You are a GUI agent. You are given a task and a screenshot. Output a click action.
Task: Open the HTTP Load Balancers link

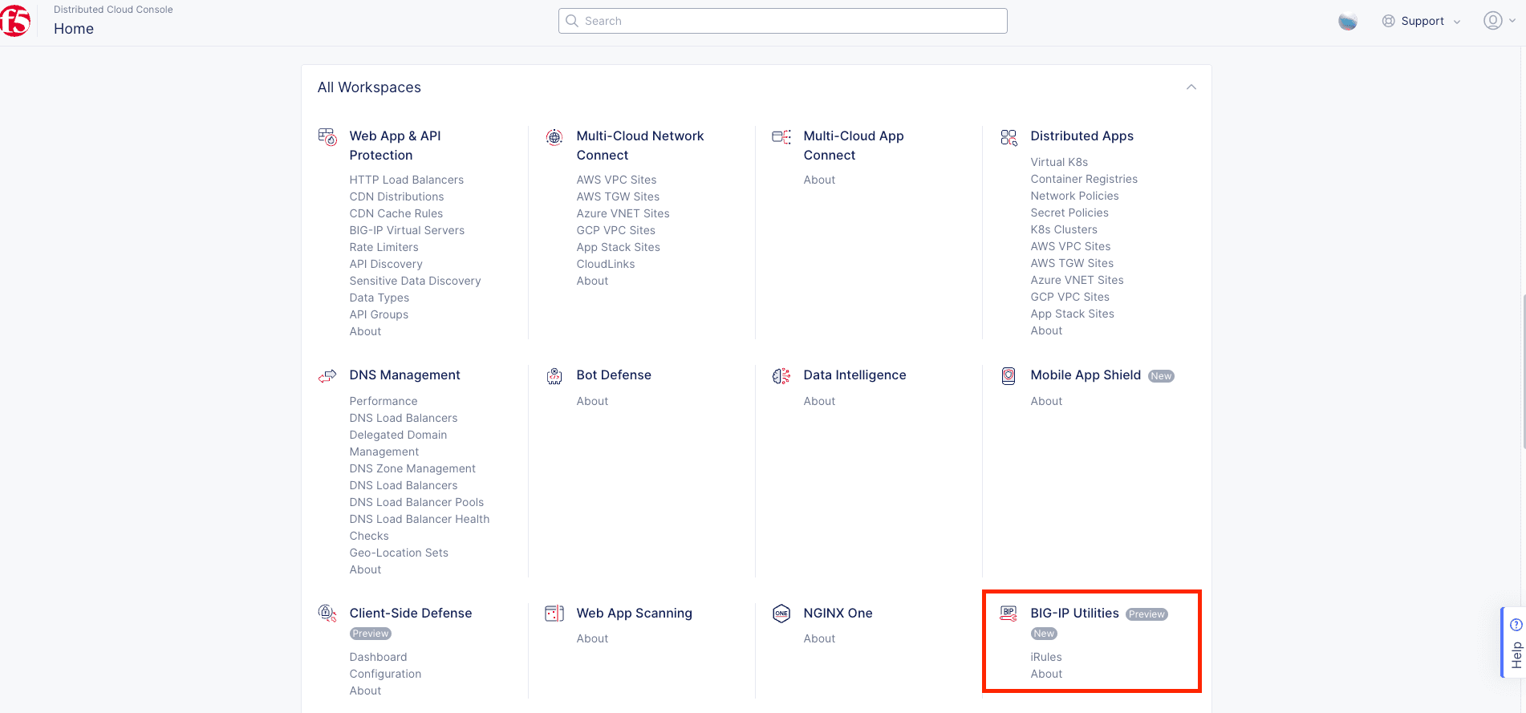[406, 180]
